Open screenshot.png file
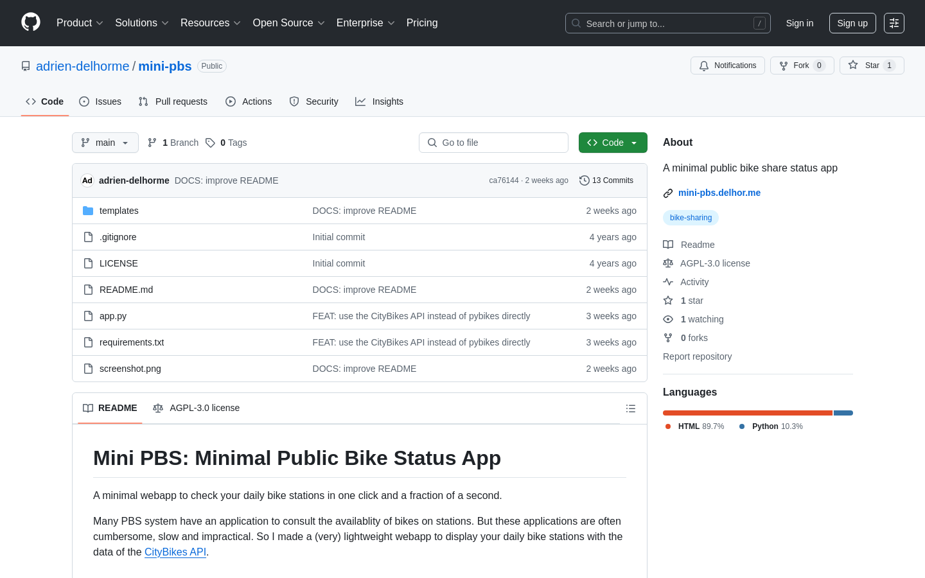This screenshot has width=925, height=578. (130, 369)
